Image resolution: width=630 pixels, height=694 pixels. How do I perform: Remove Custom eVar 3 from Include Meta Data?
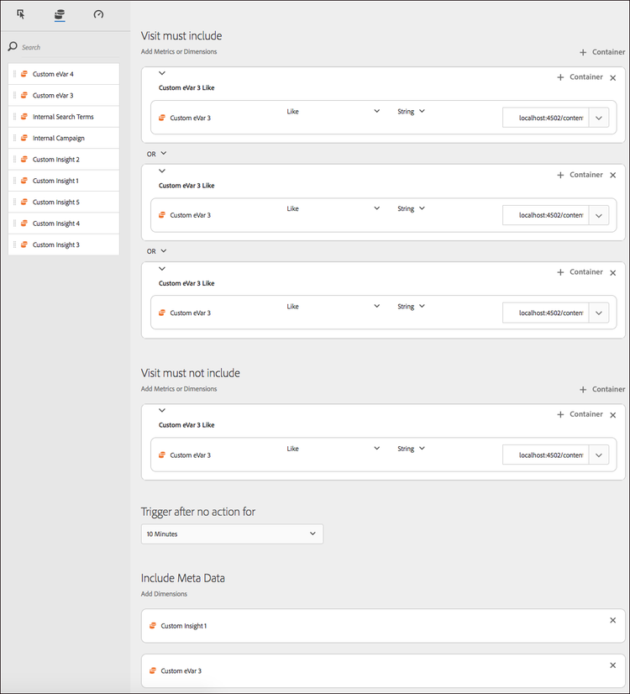(612, 665)
